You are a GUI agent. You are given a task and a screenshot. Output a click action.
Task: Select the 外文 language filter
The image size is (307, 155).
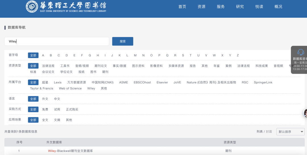pyautogui.click(x=45, y=99)
